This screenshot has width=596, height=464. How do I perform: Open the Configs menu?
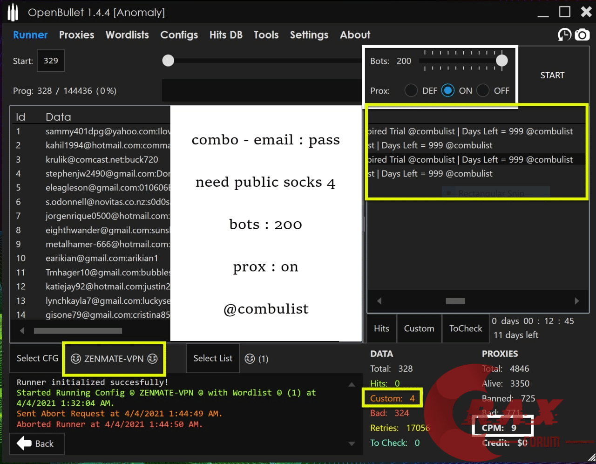179,35
